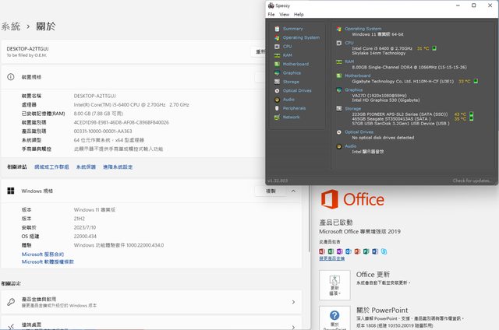Open the Storage section icon
Image resolution: width=499 pixels, height=330 pixels.
point(276,82)
